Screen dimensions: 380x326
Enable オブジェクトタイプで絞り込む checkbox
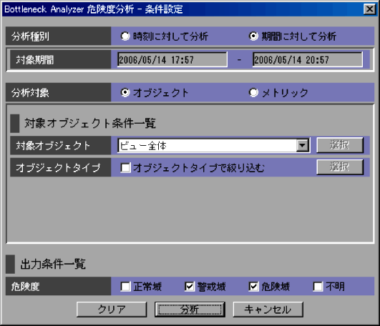[125, 167]
